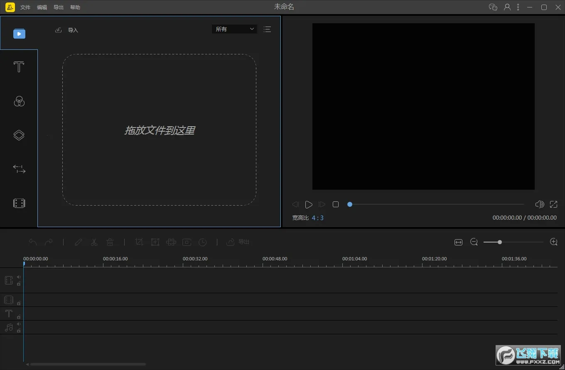The height and width of the screenshot is (370, 565).
Task: Zoom in the timeline with plus magnifier
Action: coord(553,242)
